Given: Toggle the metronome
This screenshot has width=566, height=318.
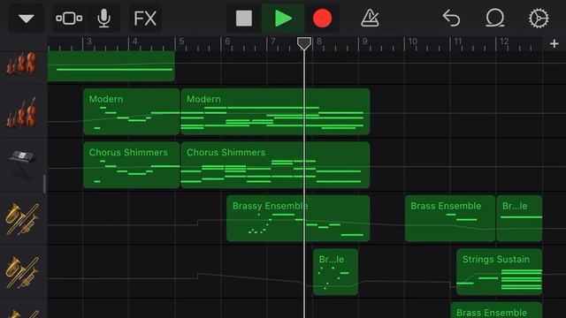Looking at the screenshot, I should click(370, 19).
